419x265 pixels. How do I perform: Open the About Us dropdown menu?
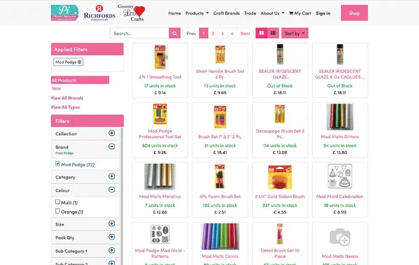pos(272,13)
